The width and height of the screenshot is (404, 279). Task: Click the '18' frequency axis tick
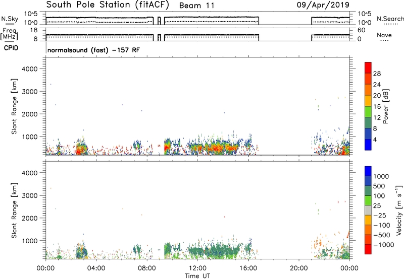[34, 30]
